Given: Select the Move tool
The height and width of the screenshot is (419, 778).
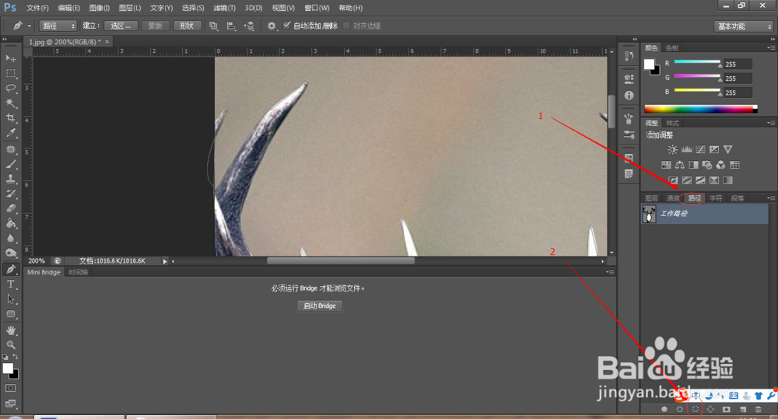Looking at the screenshot, I should [x=10, y=58].
